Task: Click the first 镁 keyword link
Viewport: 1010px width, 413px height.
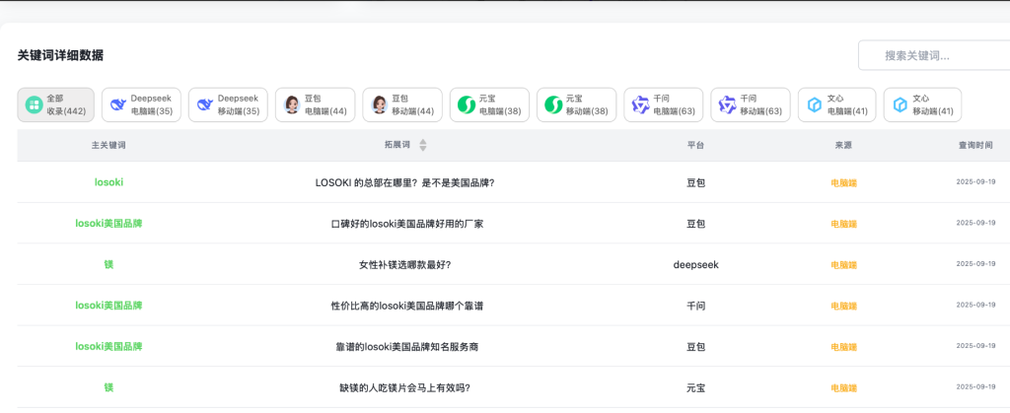Action: (x=108, y=264)
